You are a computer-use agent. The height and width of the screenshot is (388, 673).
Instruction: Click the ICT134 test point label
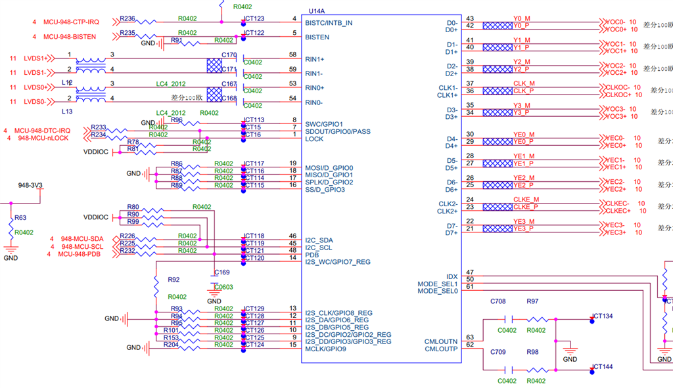(x=602, y=316)
